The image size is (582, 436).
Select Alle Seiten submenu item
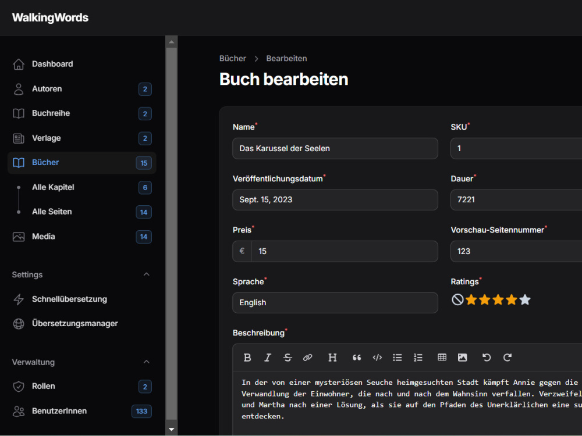(81, 212)
